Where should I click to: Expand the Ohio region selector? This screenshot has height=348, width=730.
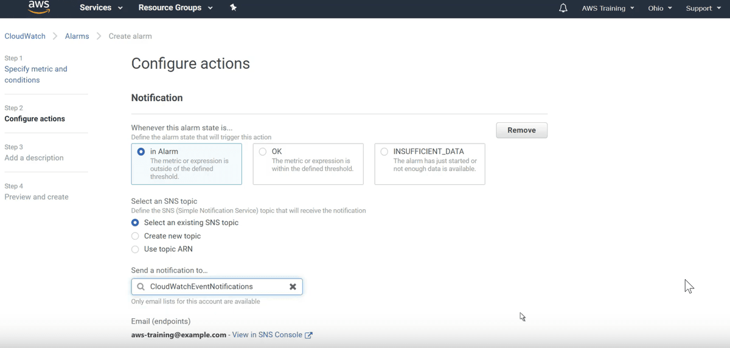coord(660,8)
